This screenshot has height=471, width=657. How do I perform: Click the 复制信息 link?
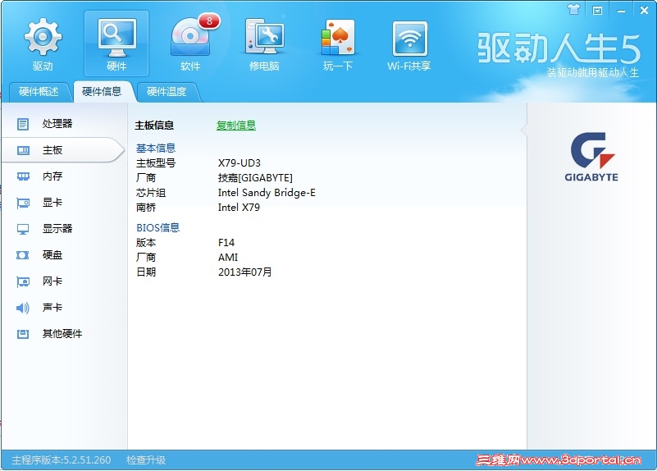(236, 126)
